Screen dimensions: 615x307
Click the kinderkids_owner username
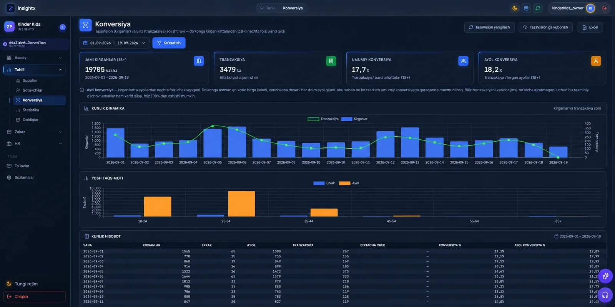567,8
